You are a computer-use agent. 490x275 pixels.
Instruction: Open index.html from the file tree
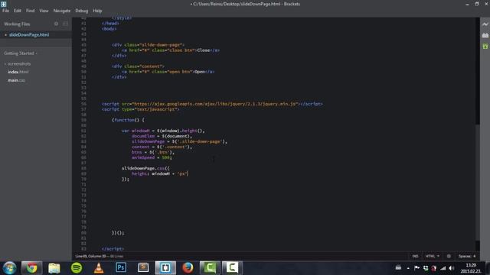(18, 72)
